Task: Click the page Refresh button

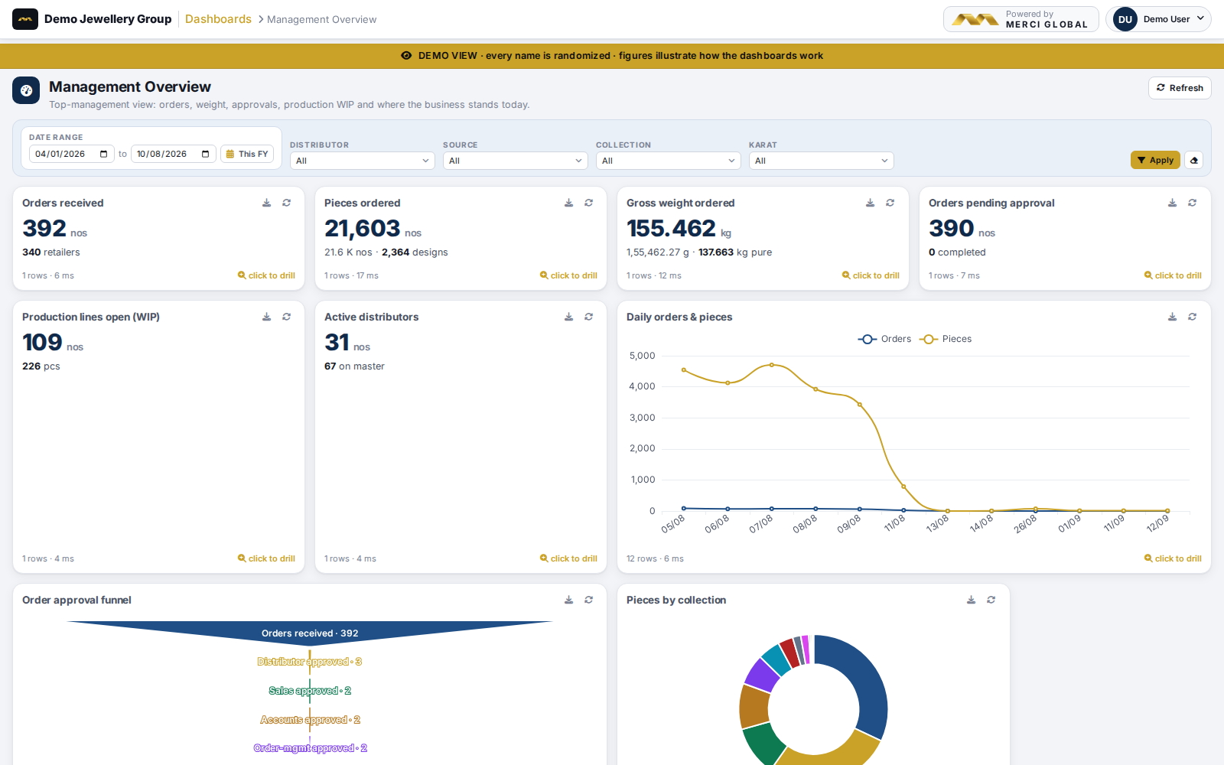Action: tap(1180, 88)
